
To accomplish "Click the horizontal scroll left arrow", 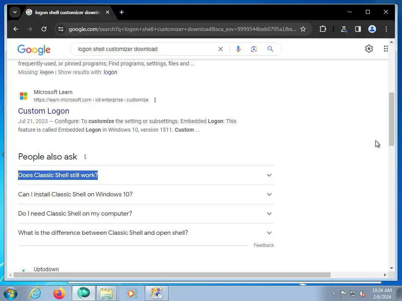I will tap(10, 275).
